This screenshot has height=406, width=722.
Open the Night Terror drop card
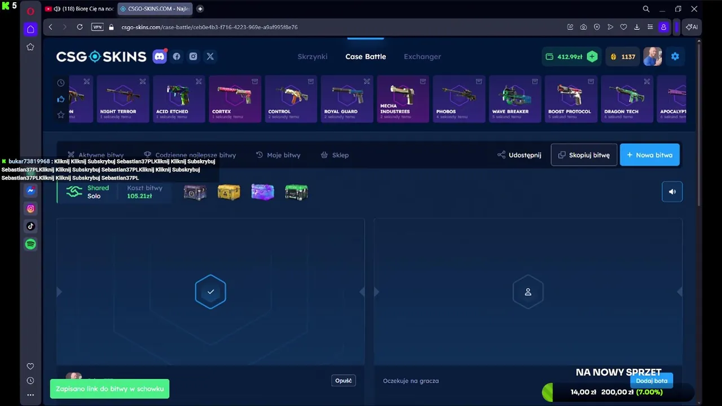pos(122,99)
